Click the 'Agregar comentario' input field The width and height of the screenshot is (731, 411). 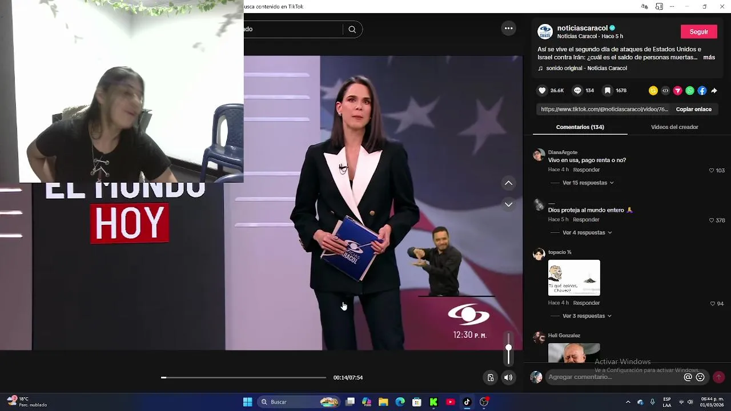coord(614,377)
